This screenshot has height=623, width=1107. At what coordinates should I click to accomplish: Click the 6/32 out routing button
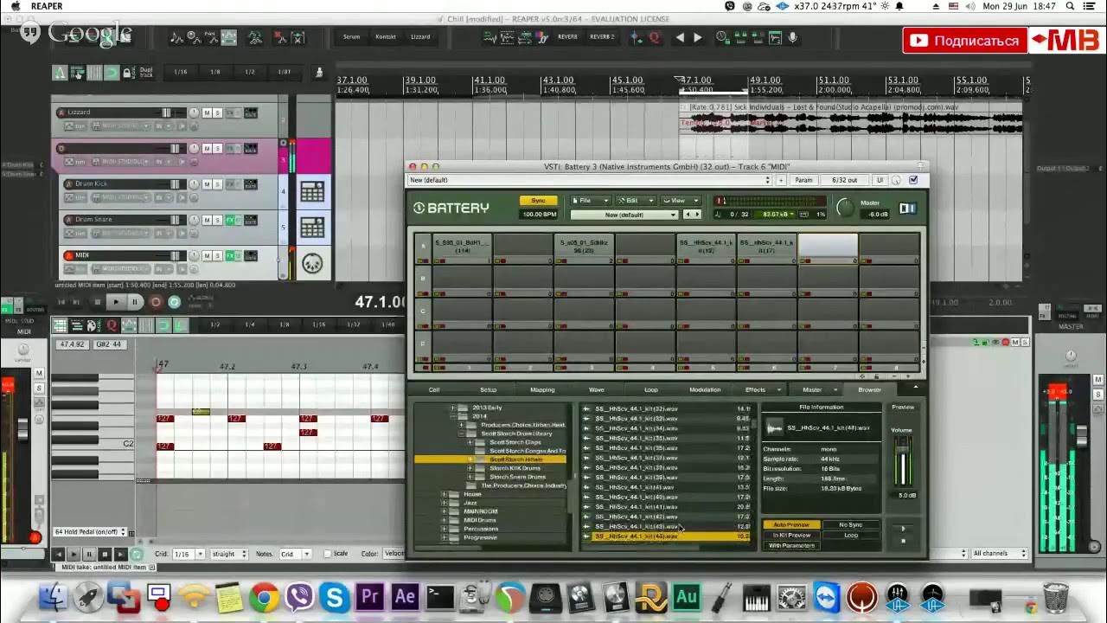[x=845, y=180]
